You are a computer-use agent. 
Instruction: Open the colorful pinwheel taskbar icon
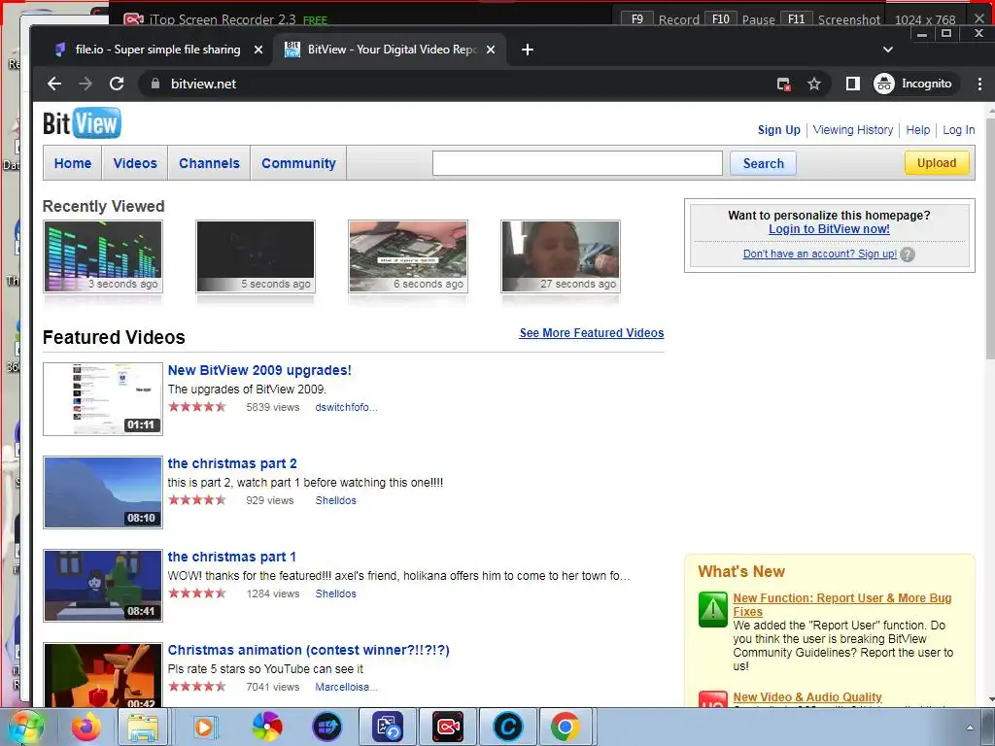click(267, 727)
